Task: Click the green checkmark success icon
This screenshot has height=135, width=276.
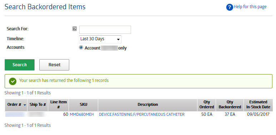Action: pyautogui.click(x=12, y=81)
